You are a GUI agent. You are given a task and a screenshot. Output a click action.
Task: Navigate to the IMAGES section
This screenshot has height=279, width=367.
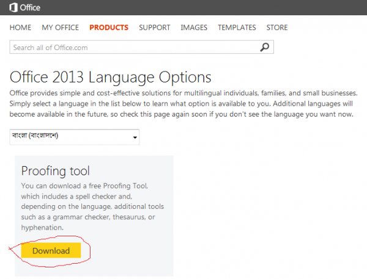point(194,27)
